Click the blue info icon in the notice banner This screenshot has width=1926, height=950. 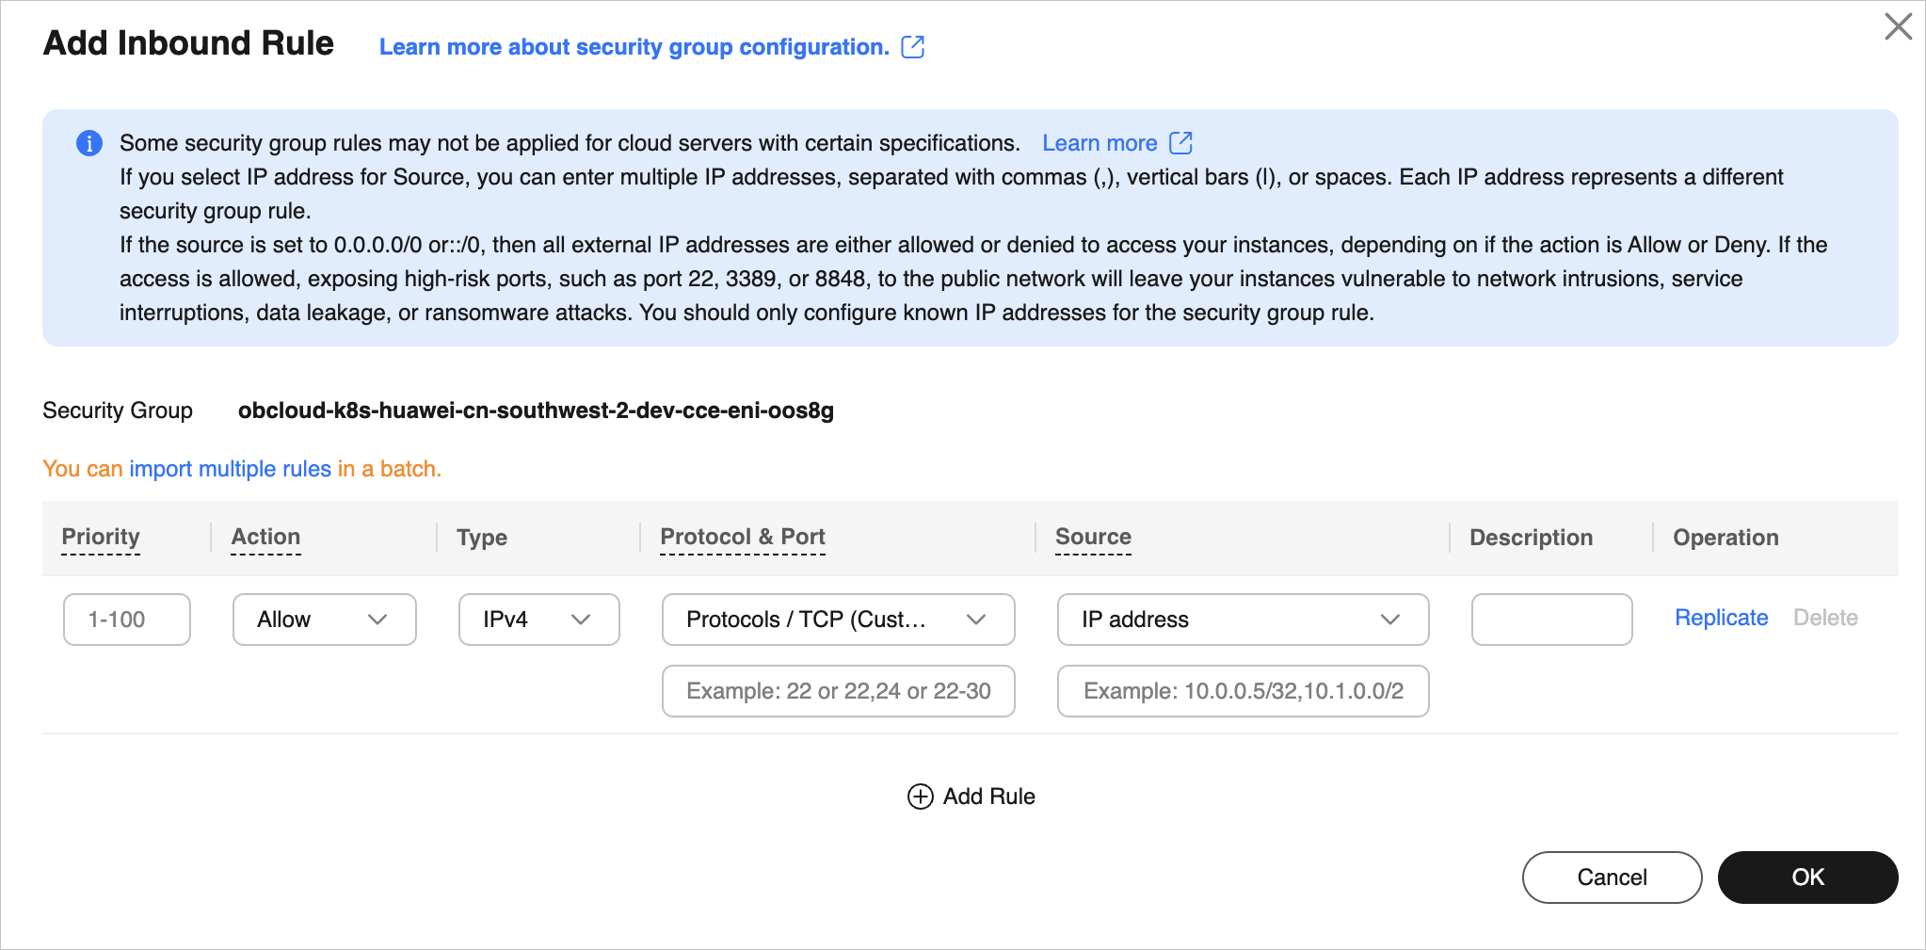point(89,143)
